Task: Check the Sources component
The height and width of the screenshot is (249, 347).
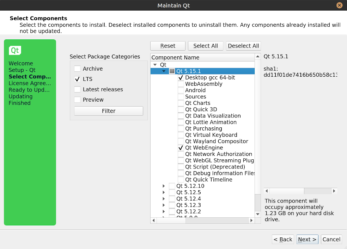Action: click(x=181, y=97)
